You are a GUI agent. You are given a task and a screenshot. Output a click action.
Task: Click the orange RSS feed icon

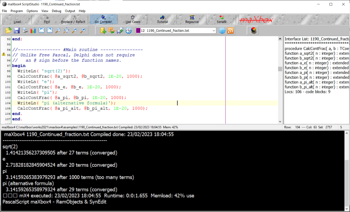tap(231, 30)
